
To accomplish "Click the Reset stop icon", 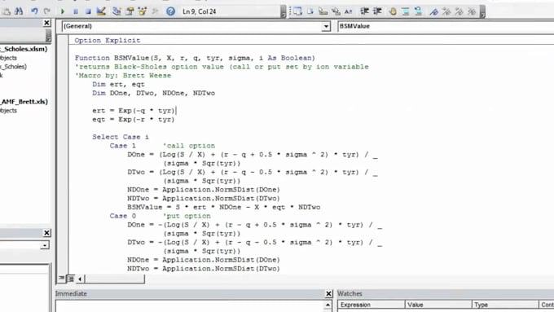I will [x=88, y=11].
